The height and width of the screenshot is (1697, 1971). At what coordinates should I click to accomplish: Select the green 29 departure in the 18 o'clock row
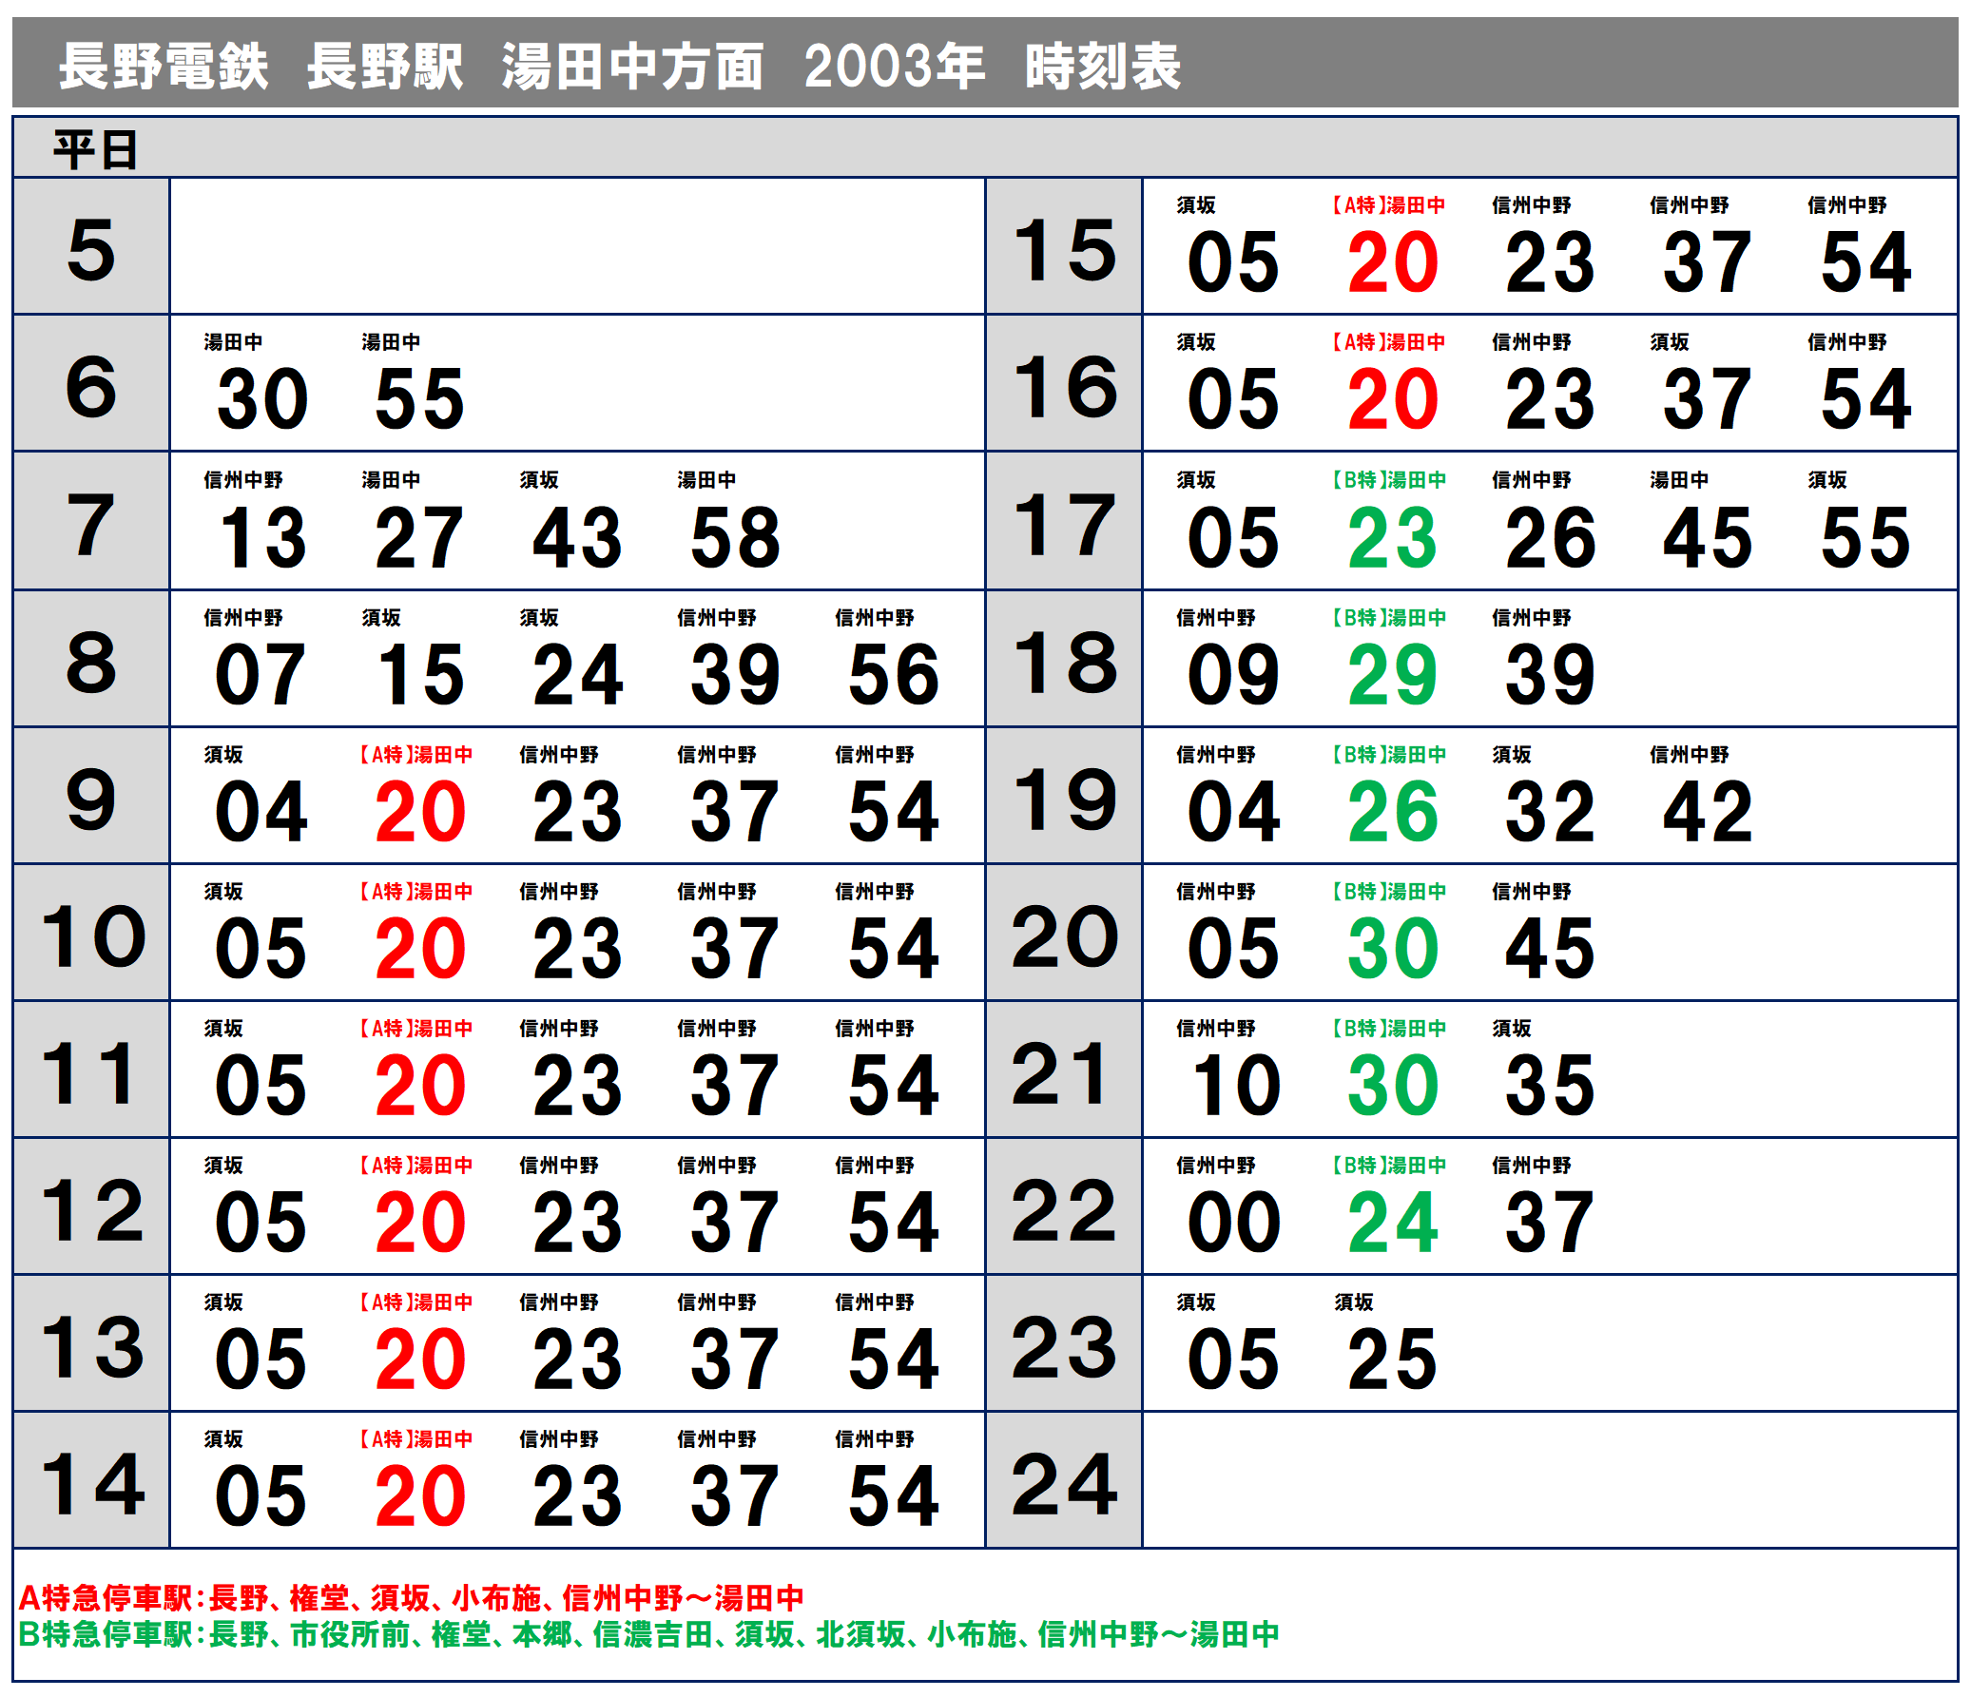click(1393, 675)
